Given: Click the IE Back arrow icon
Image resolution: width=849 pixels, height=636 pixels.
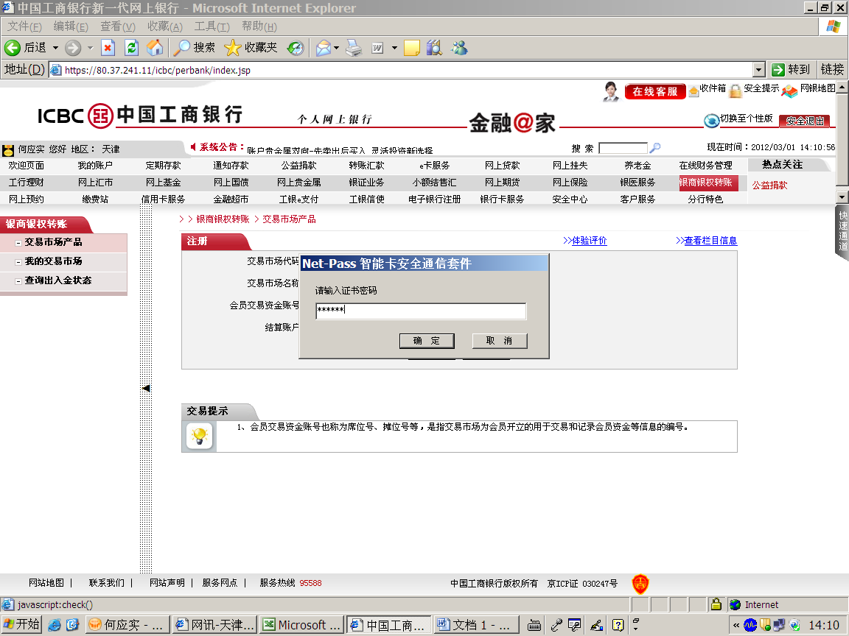Looking at the screenshot, I should [x=13, y=48].
